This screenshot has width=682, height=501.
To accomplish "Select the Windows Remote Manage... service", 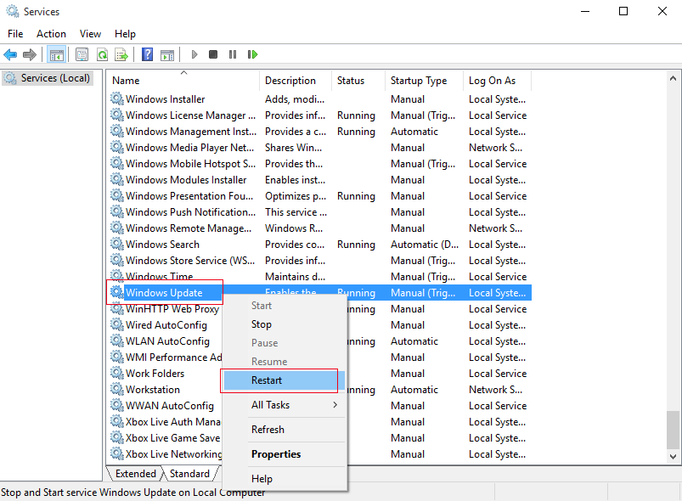I will click(320, 228).
